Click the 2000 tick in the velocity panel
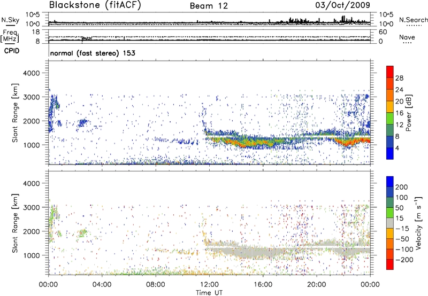Screen dimensions: 428x296 point(32,231)
